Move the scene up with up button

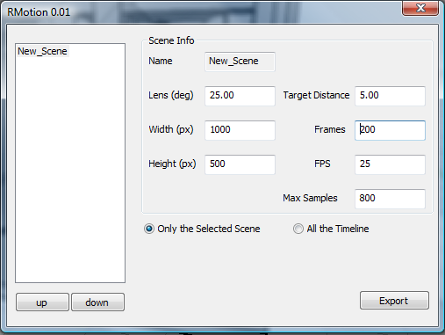(x=42, y=302)
